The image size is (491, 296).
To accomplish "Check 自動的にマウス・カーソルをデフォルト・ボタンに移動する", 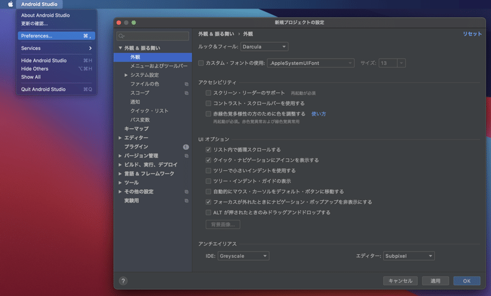I will coord(208,192).
